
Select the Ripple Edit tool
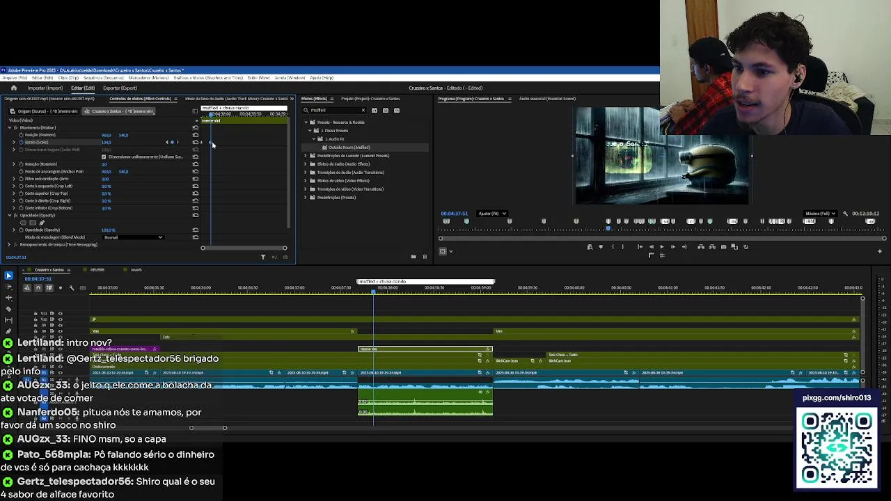click(8, 298)
